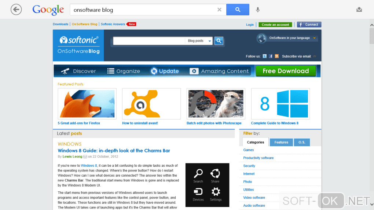374x210 pixels.
Task: Click the Amazing Content banner label
Action: tap(225, 71)
